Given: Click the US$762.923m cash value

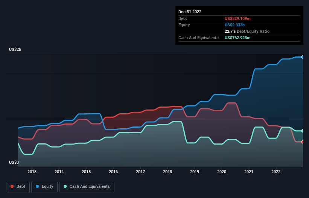Looking at the screenshot, I should click(237, 38).
